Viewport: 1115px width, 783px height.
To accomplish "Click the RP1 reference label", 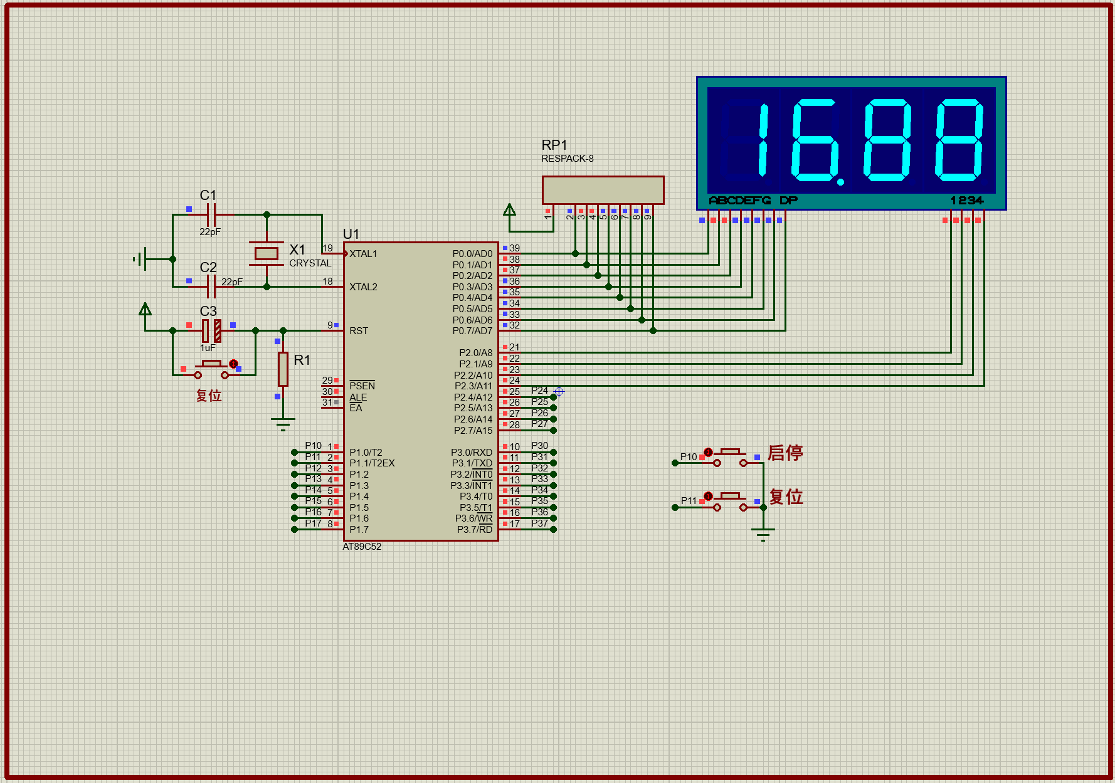I will [x=554, y=145].
